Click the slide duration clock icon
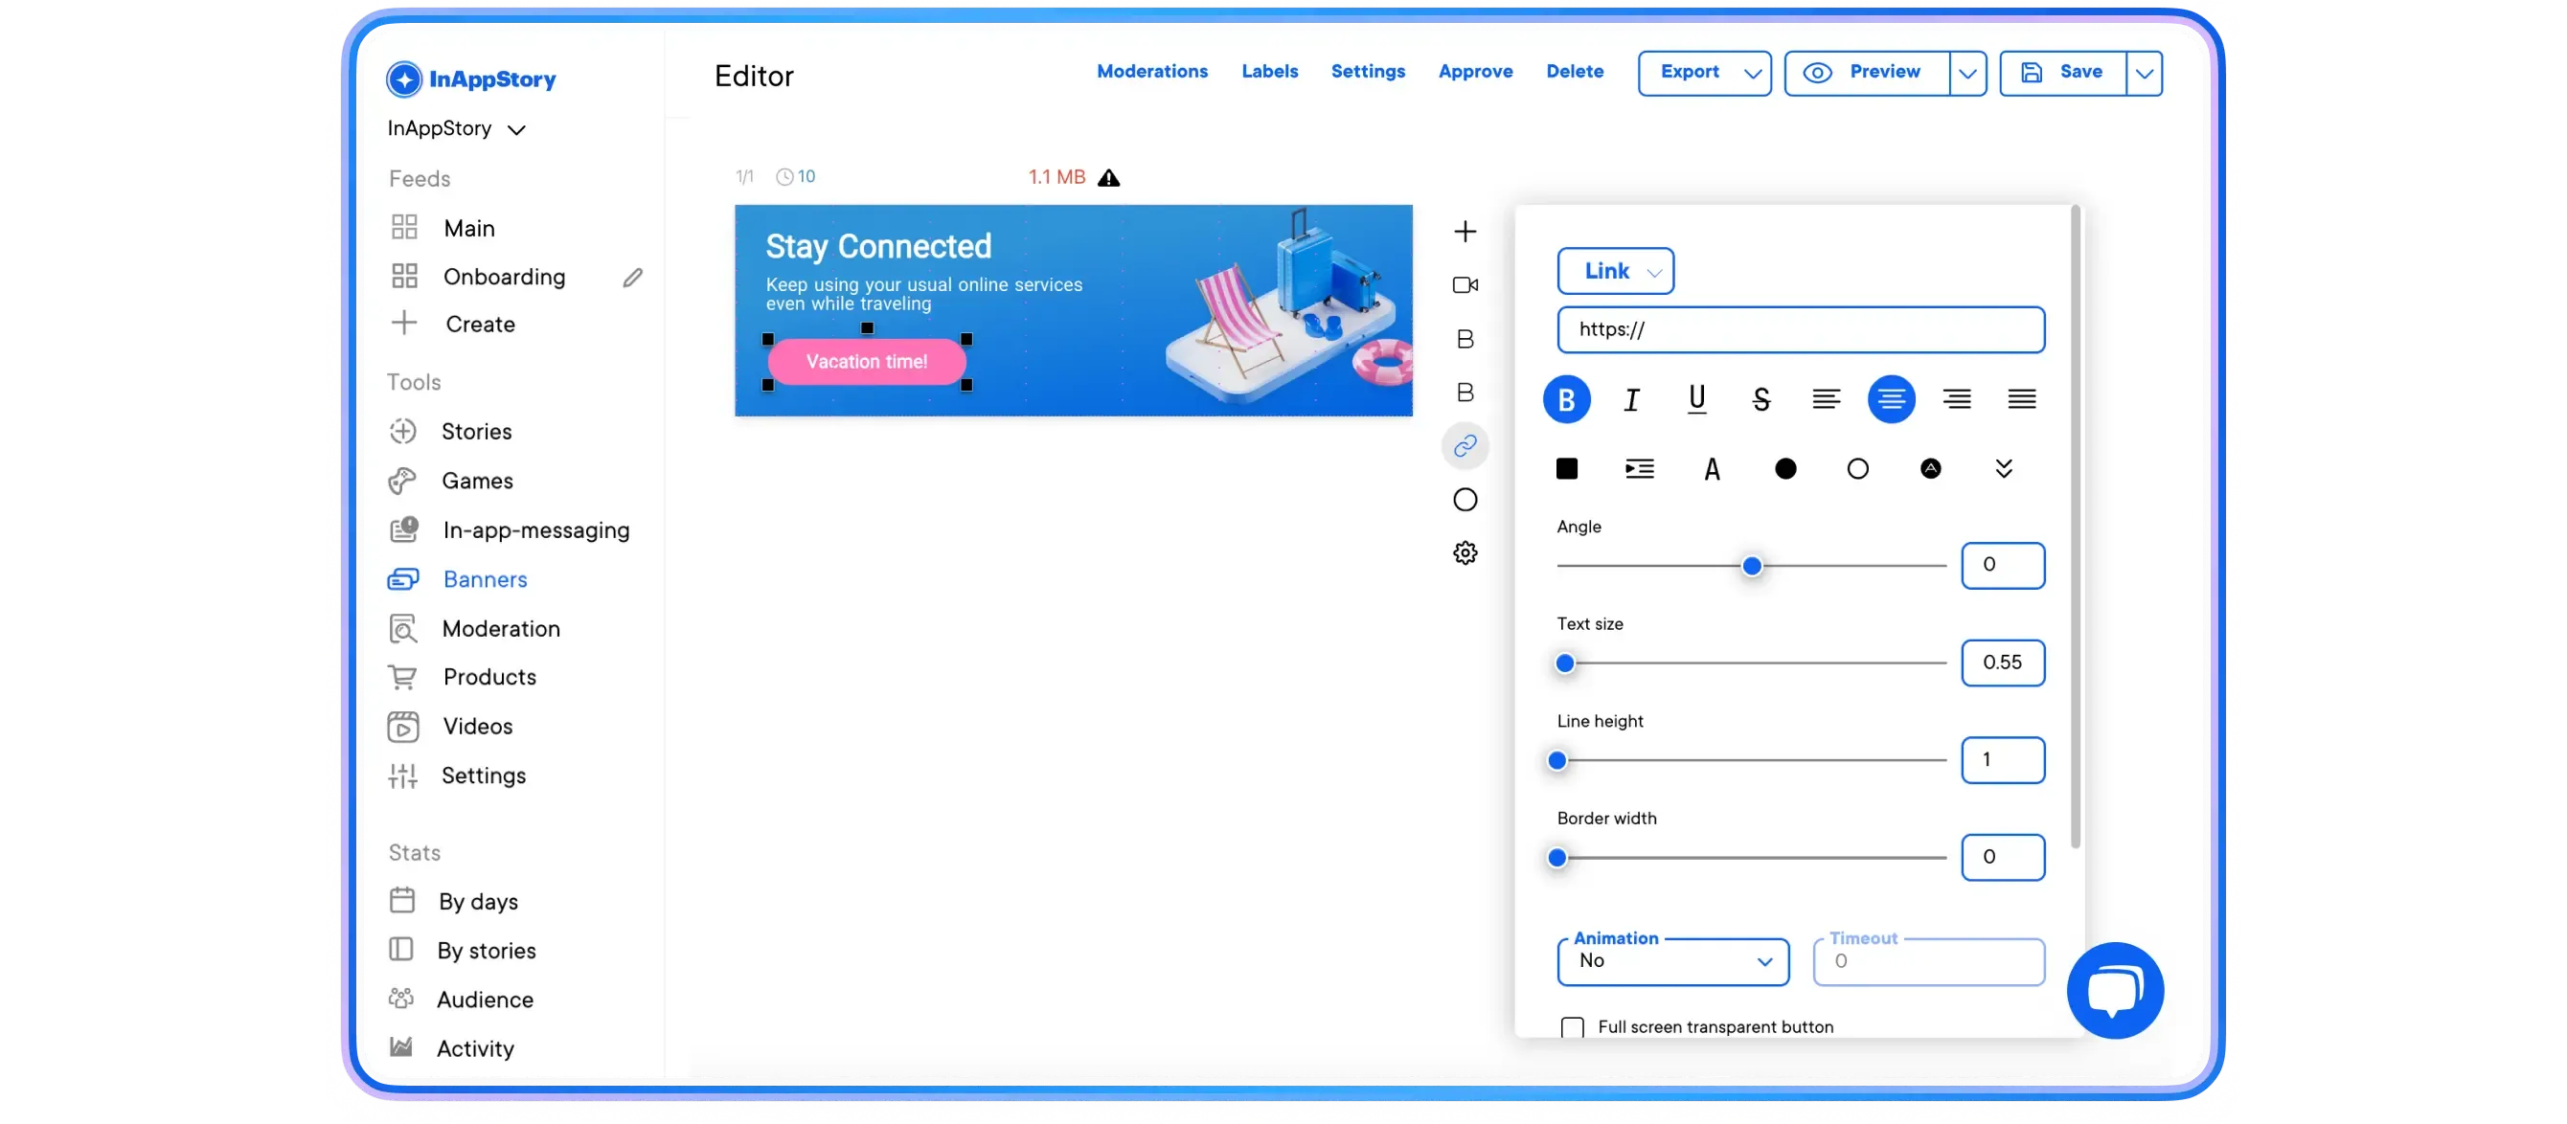The width and height of the screenshot is (2567, 1124). (x=784, y=176)
